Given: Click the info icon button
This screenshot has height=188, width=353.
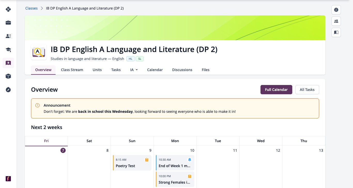Looking at the screenshot, I should [336, 10].
